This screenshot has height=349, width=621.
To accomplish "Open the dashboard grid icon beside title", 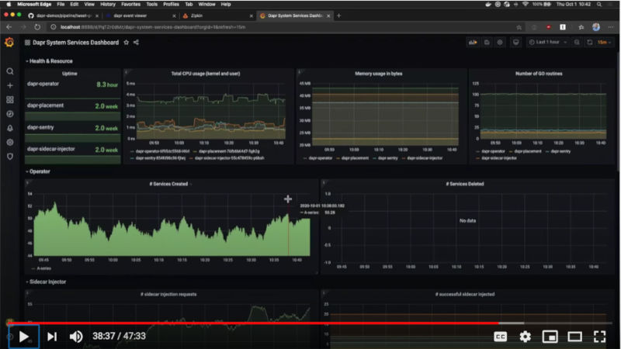I will tap(27, 43).
